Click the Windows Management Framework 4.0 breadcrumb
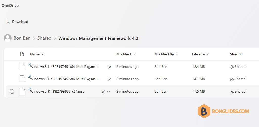This screenshot has width=259, height=127. click(98, 38)
